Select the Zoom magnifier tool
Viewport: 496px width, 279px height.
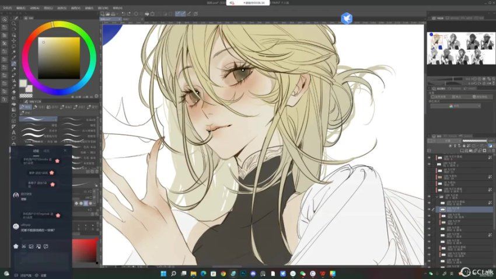[14, 23]
